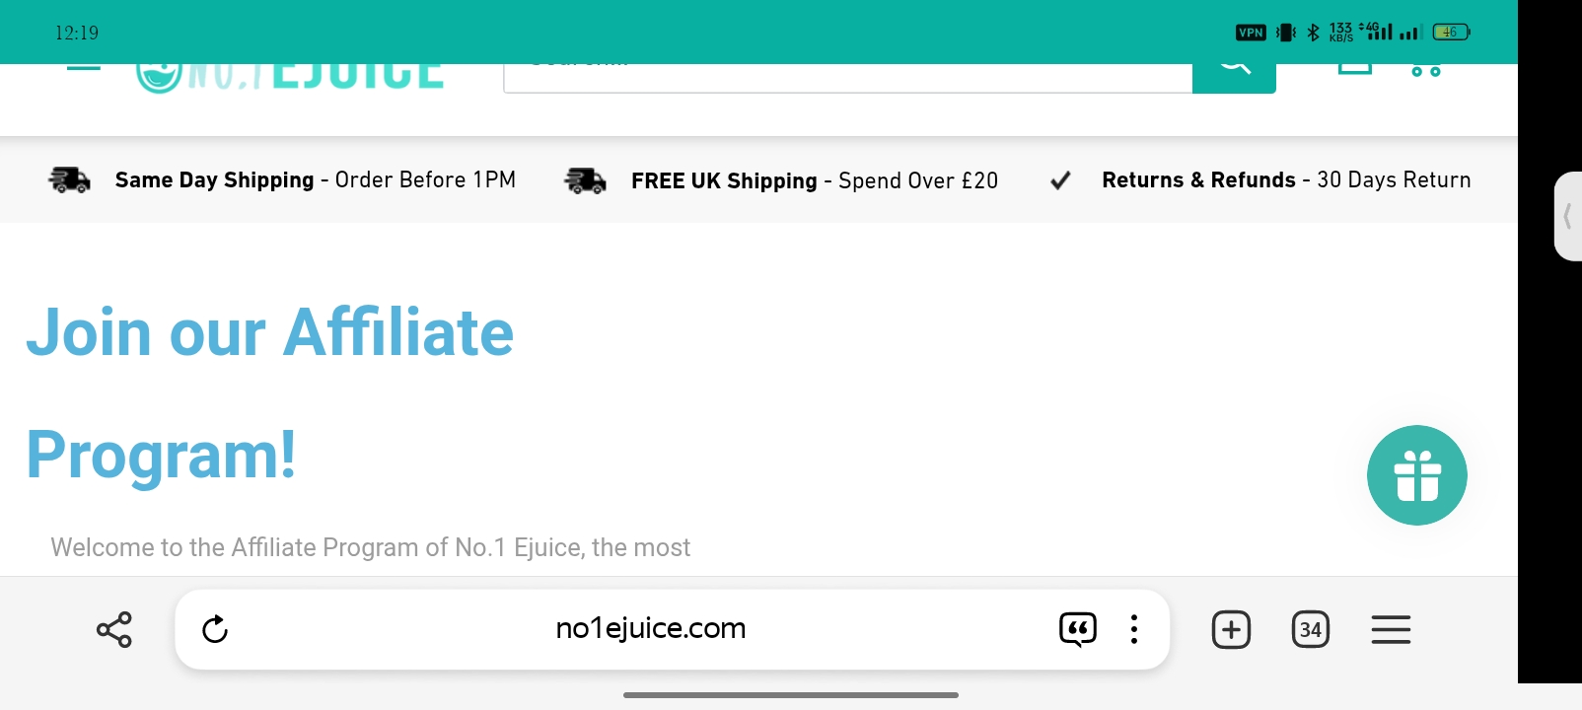Click Same Day Shipping info text

click(316, 180)
